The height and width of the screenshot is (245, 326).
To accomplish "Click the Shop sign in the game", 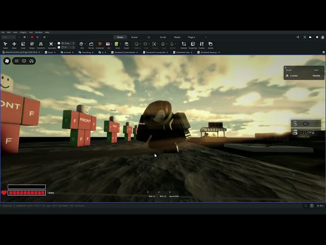I will (x=215, y=125).
